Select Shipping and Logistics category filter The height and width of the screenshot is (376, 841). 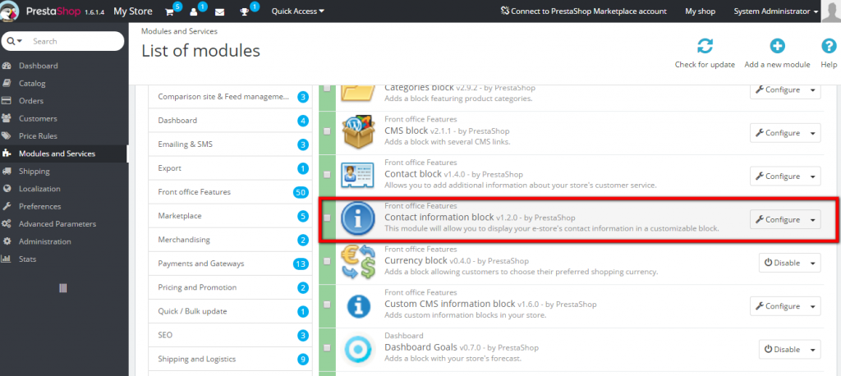point(231,359)
